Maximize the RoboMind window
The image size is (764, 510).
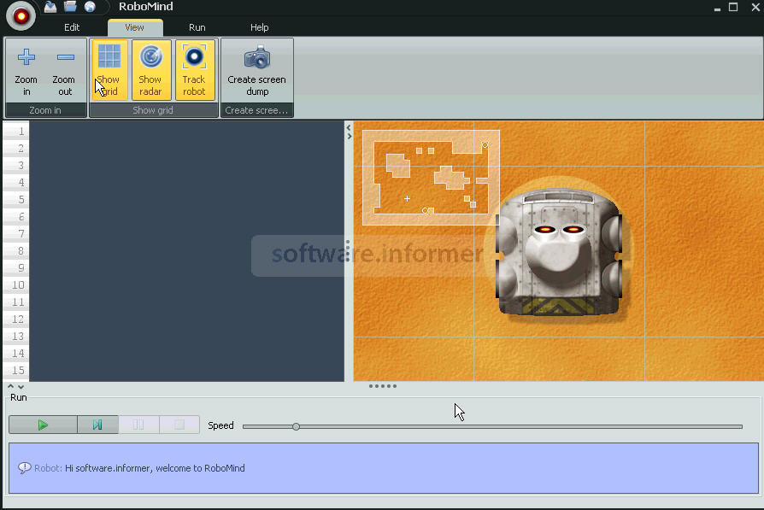point(733,7)
